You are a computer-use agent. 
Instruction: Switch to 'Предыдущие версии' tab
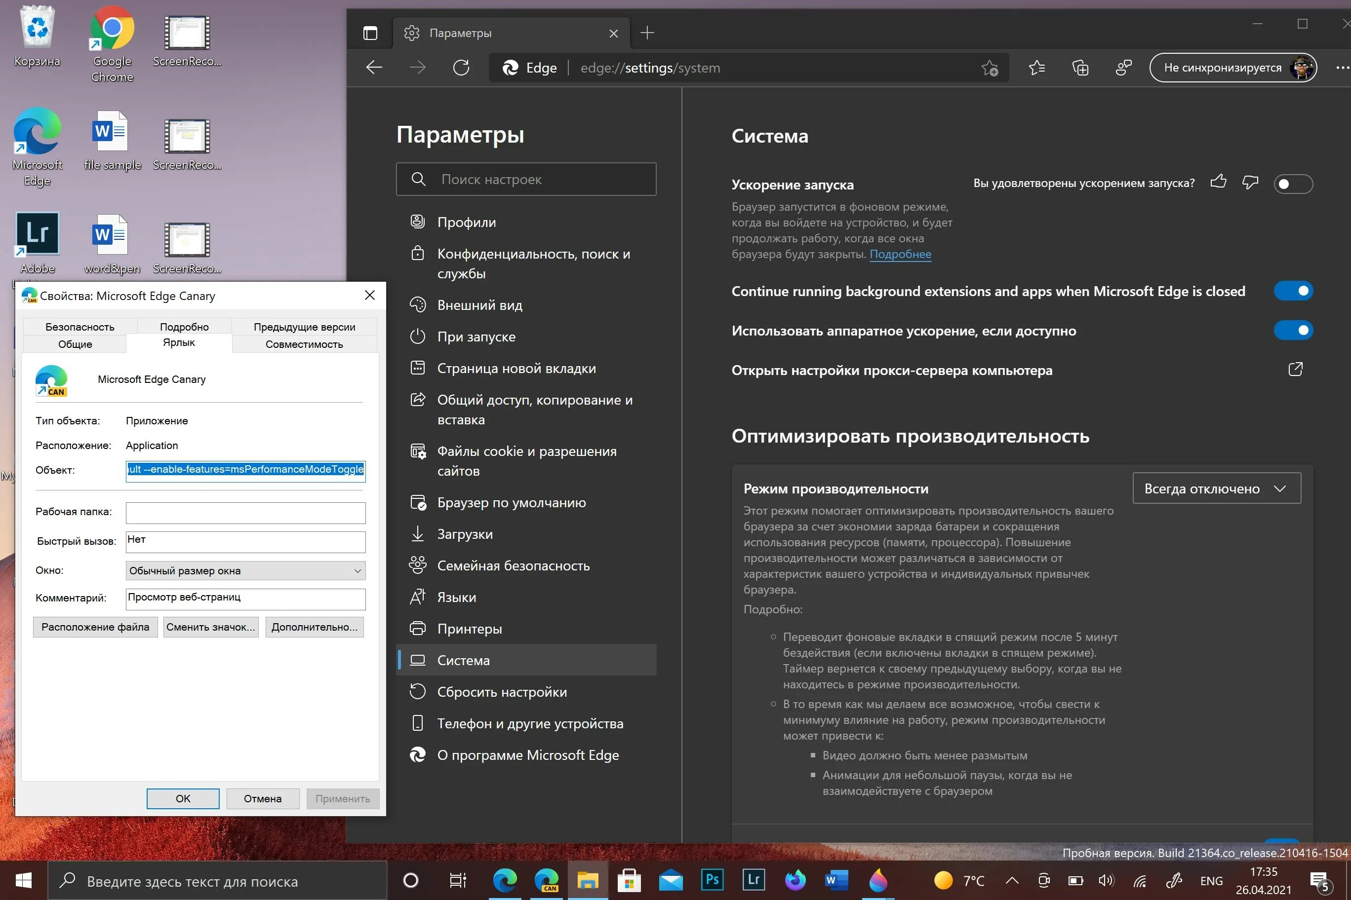click(305, 327)
